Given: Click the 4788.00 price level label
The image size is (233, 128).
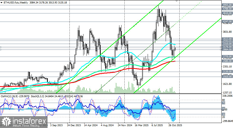Looking at the screenshot, I should pyautogui.click(x=227, y=9).
